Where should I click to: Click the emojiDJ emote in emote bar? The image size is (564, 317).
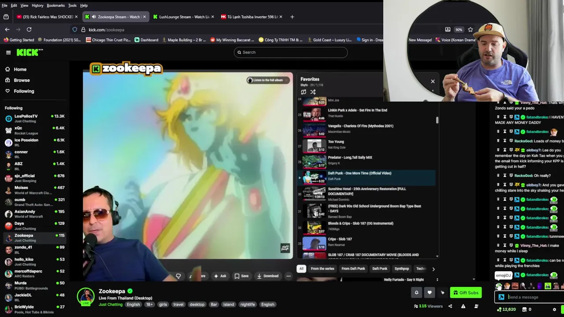point(499,286)
